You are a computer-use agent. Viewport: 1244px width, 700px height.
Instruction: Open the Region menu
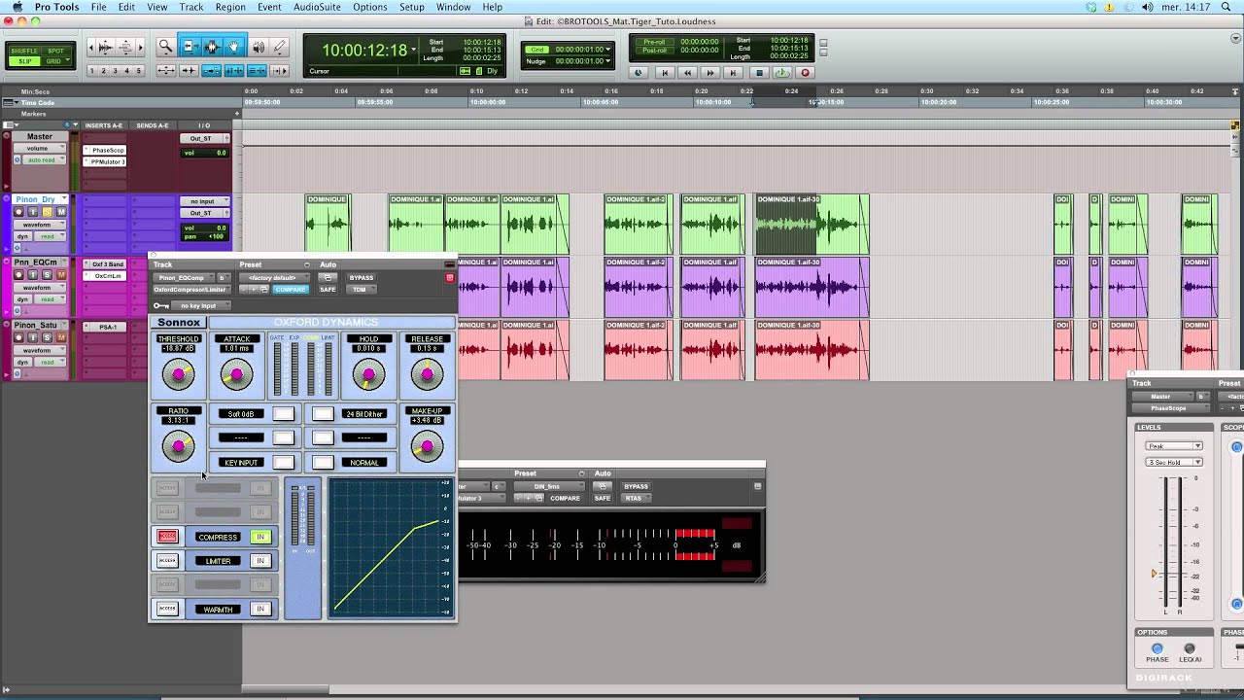pos(230,7)
